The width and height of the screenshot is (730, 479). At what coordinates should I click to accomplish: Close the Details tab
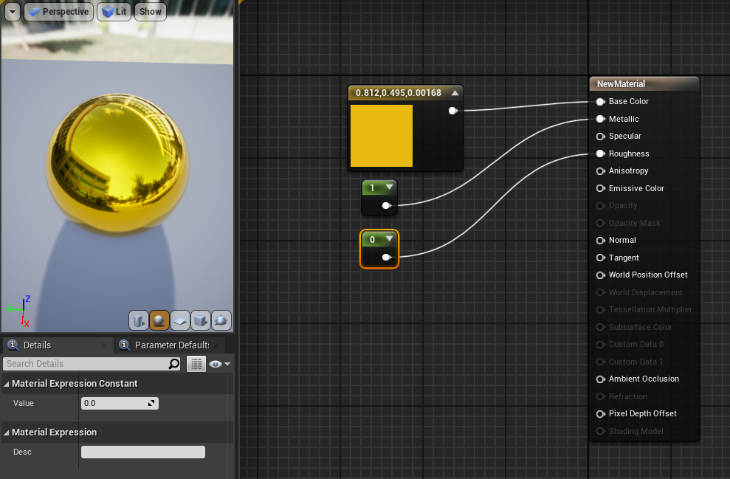(x=104, y=345)
